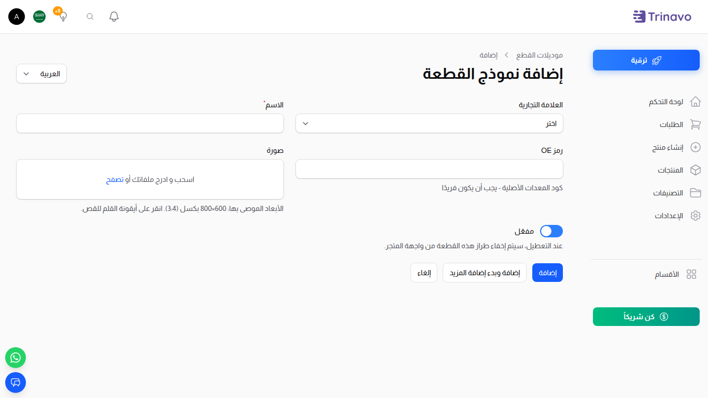Viewport: 708px width, 398px height.
Task: Click the Saudi flag icon
Action: 39,17
